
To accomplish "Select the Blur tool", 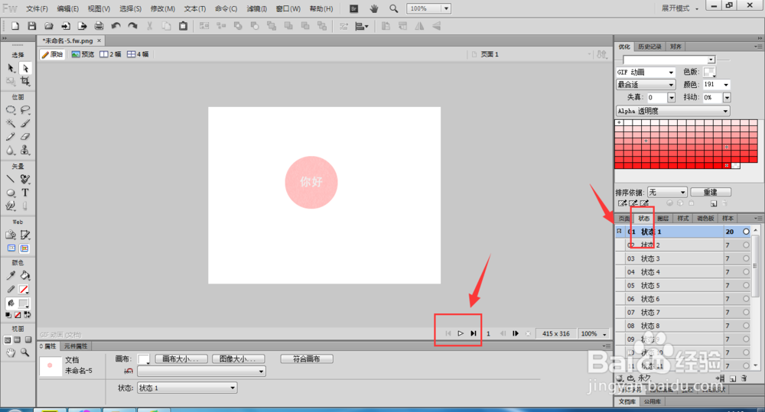I will click(11, 150).
